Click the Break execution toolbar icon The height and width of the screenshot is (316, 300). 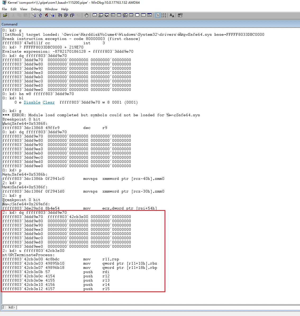click(52, 15)
